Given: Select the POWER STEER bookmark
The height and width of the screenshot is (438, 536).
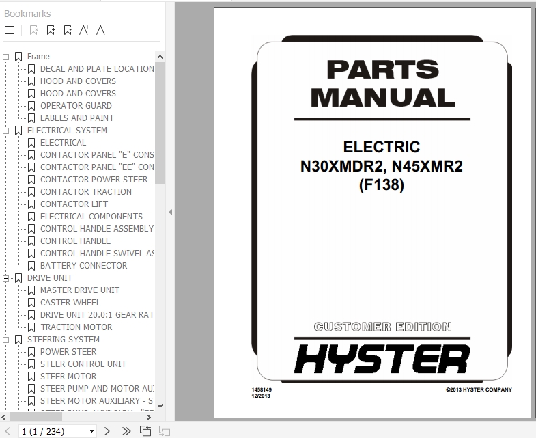Looking at the screenshot, I should [68, 352].
